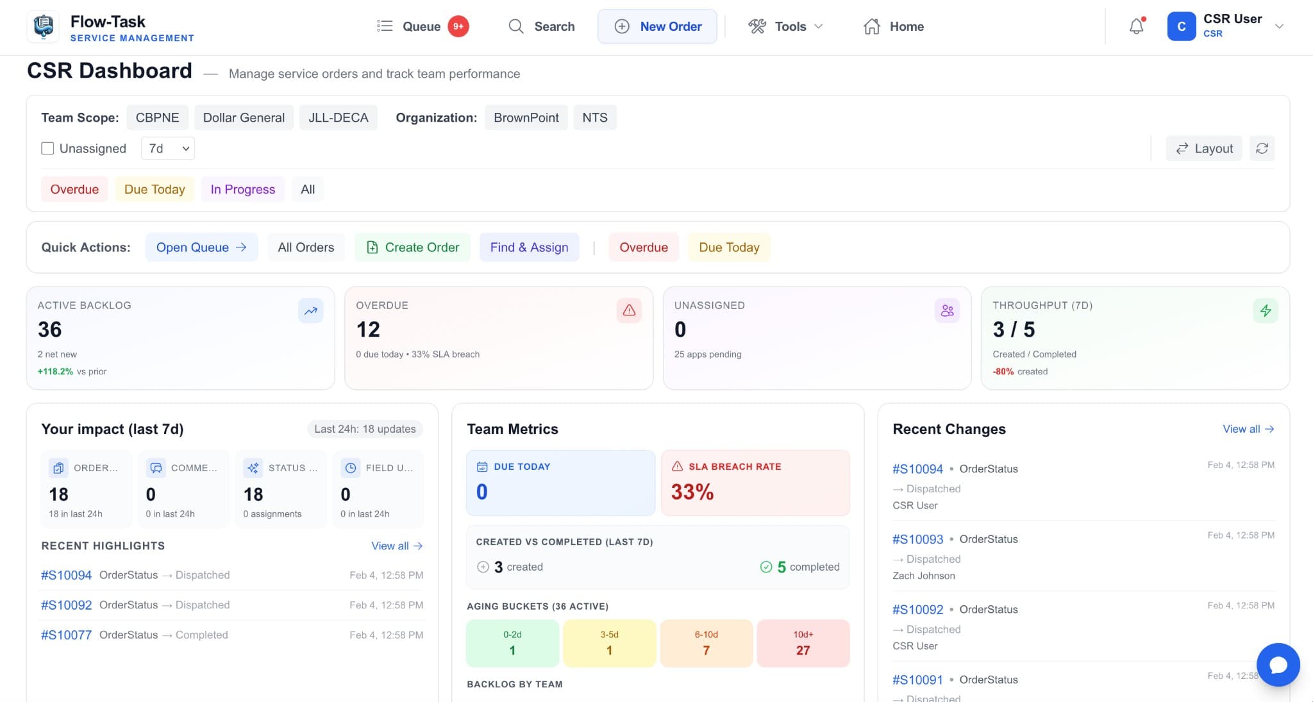This screenshot has width=1313, height=702.
Task: Click the Create Order quick action
Action: click(412, 247)
